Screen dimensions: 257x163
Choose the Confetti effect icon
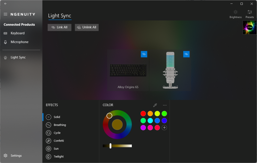tap(48, 141)
